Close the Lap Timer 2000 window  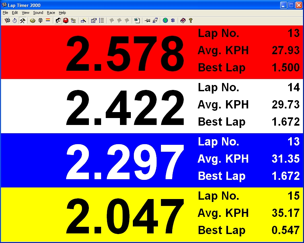pos(299,5)
